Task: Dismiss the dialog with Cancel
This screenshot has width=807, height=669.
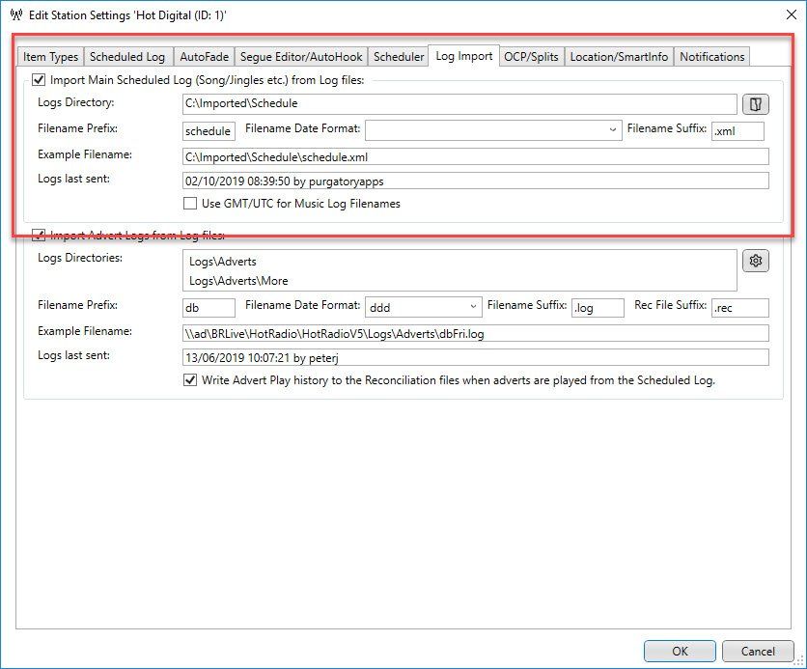Action: pos(758,651)
